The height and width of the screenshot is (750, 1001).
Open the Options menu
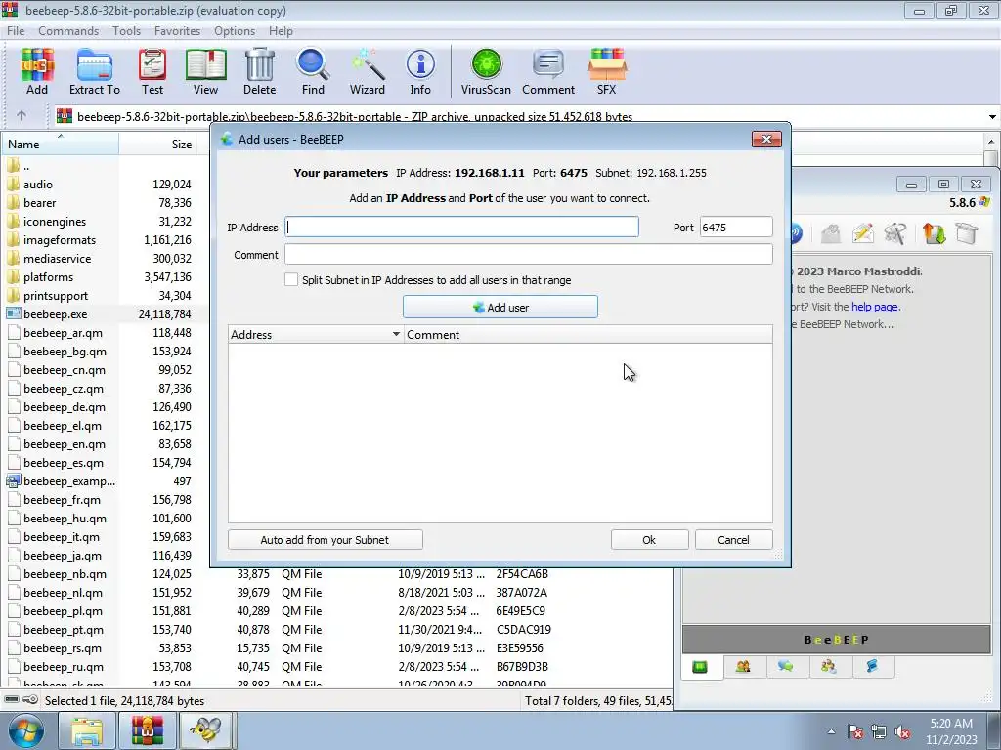pos(235,30)
